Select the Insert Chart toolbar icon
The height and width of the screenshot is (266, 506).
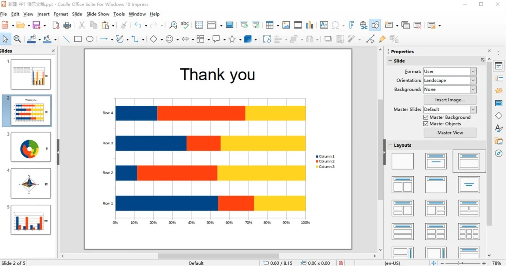(x=310, y=25)
